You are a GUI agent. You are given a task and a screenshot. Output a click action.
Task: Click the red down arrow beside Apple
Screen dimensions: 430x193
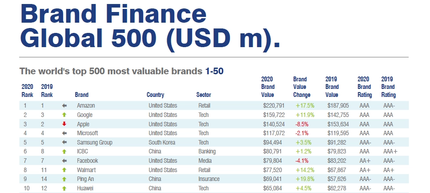(x=64, y=124)
